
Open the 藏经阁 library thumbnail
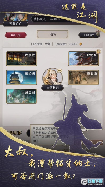[x=22, y=77]
